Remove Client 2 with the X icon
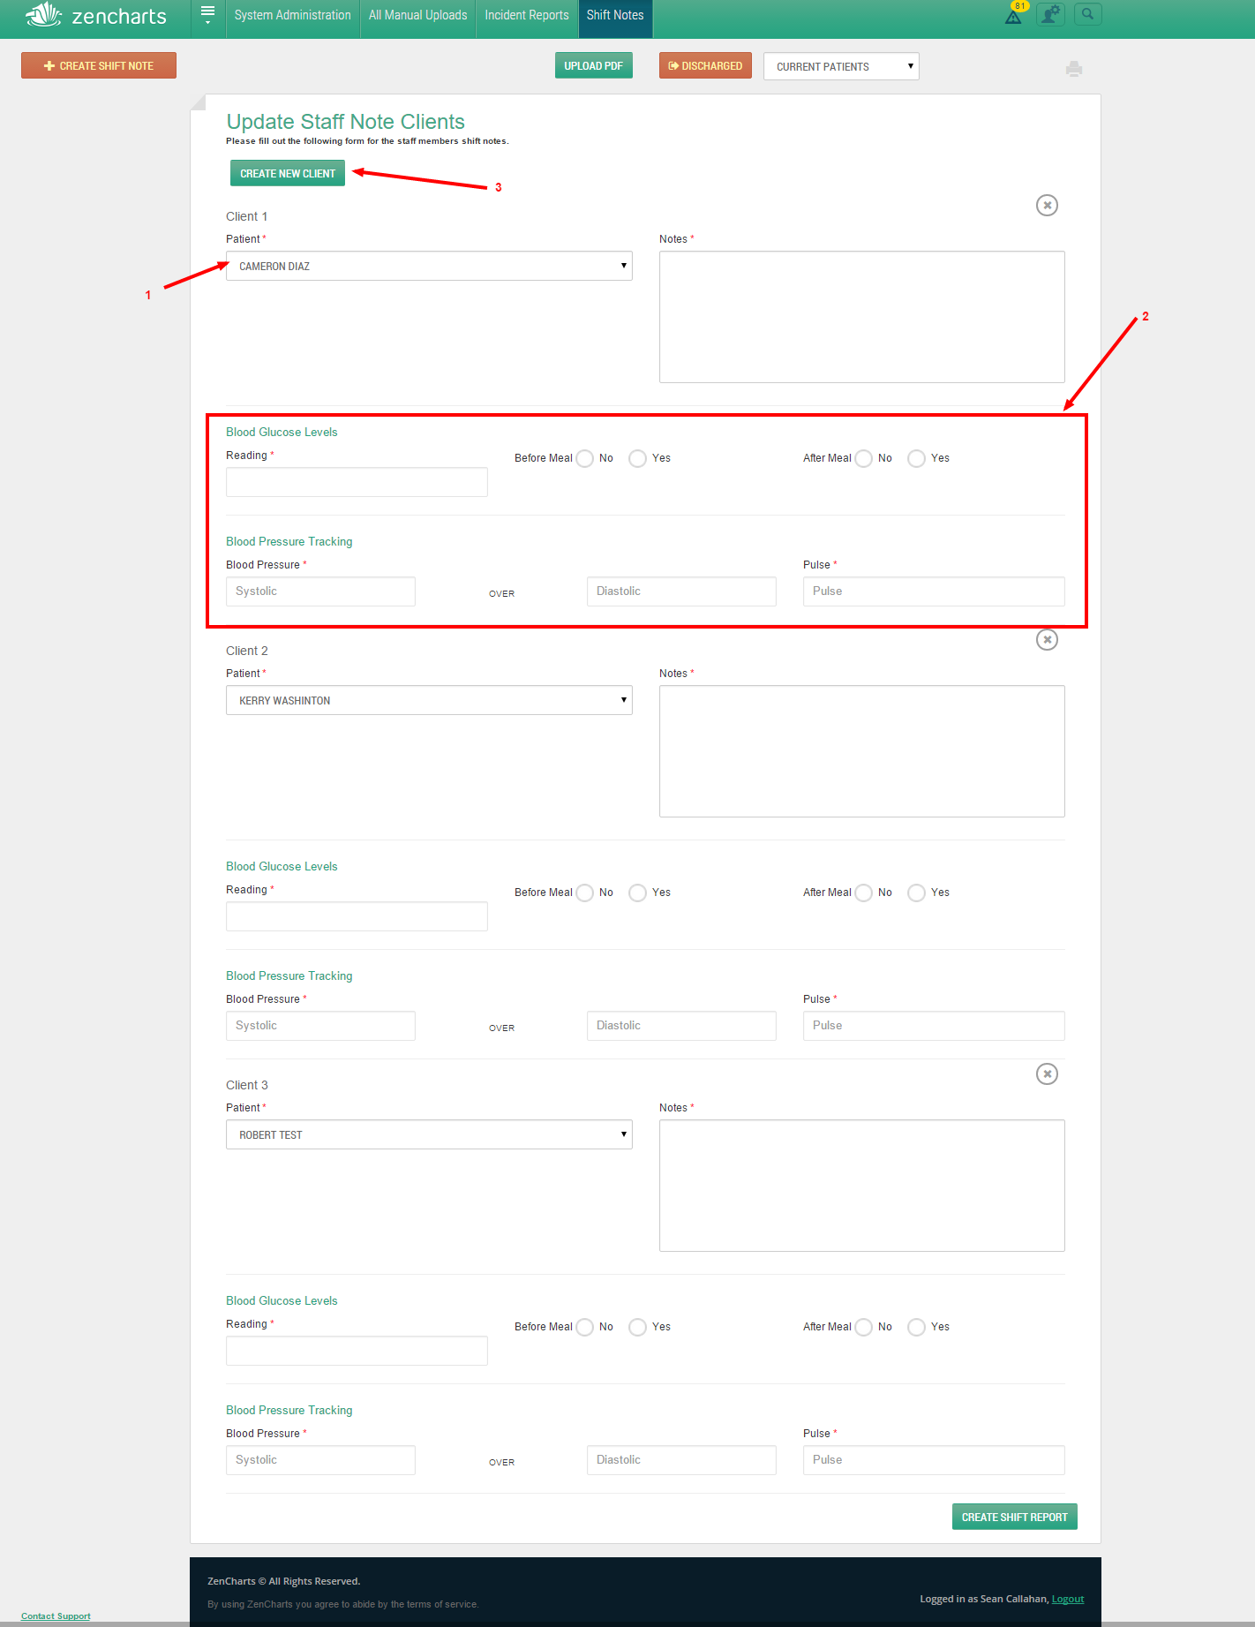The height and width of the screenshot is (1627, 1255). 1047,639
